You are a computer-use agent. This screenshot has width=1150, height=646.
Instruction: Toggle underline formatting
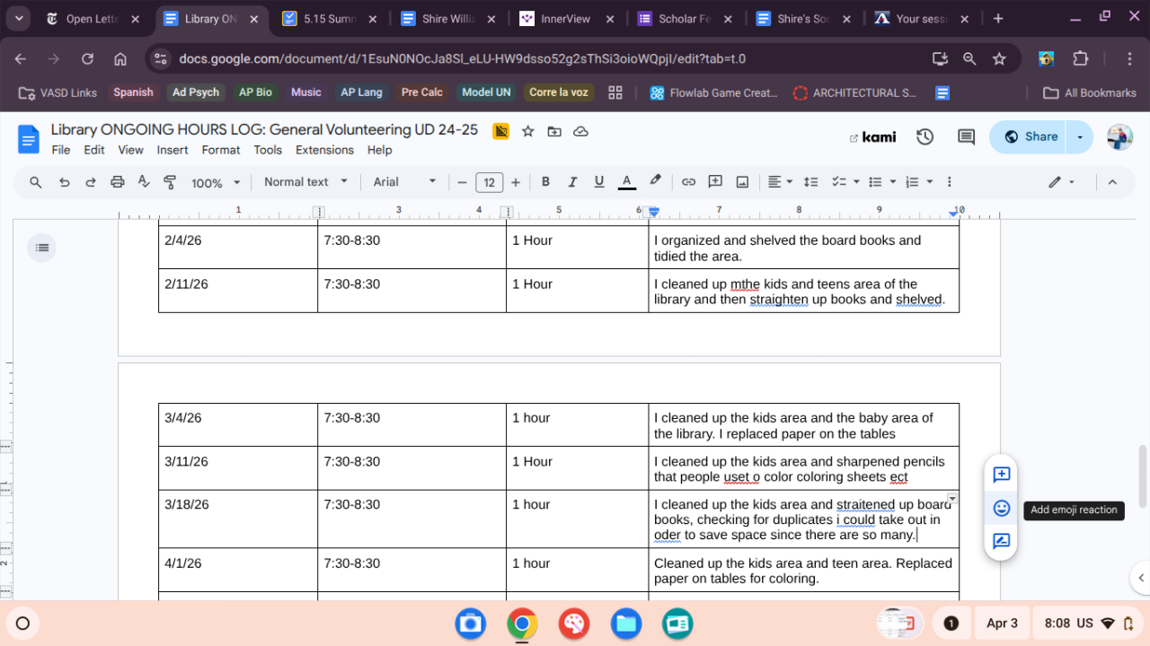599,182
